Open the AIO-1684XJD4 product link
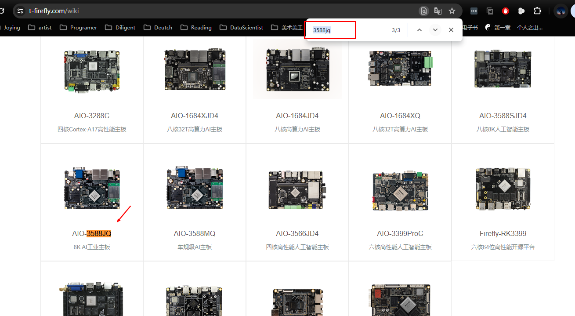 pos(195,116)
